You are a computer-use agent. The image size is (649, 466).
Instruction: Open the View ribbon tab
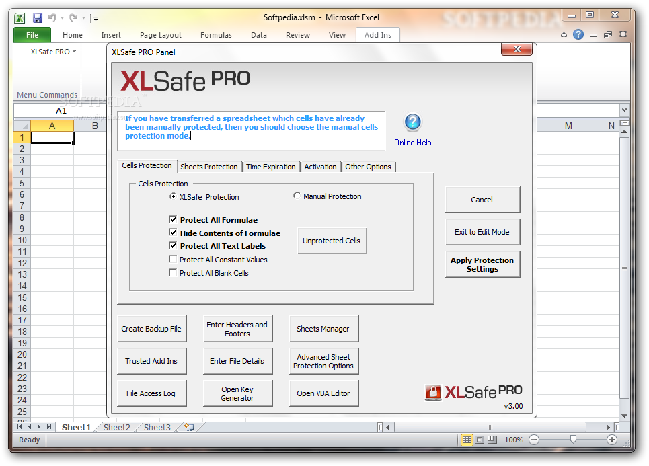pyautogui.click(x=337, y=35)
